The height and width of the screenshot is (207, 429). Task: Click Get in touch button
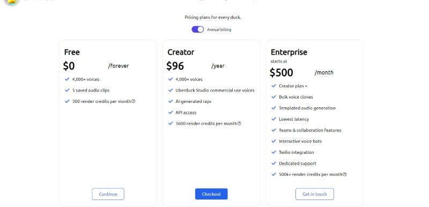click(x=315, y=194)
